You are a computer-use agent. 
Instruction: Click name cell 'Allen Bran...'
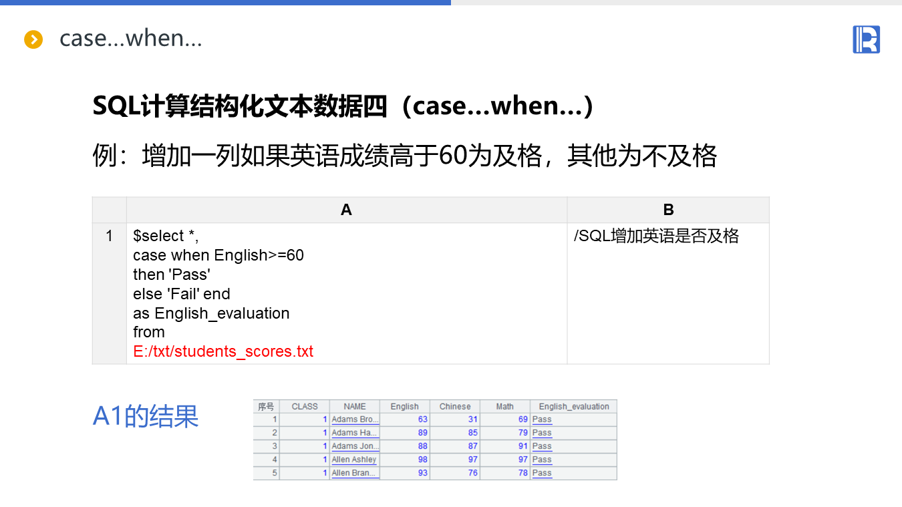pos(355,473)
